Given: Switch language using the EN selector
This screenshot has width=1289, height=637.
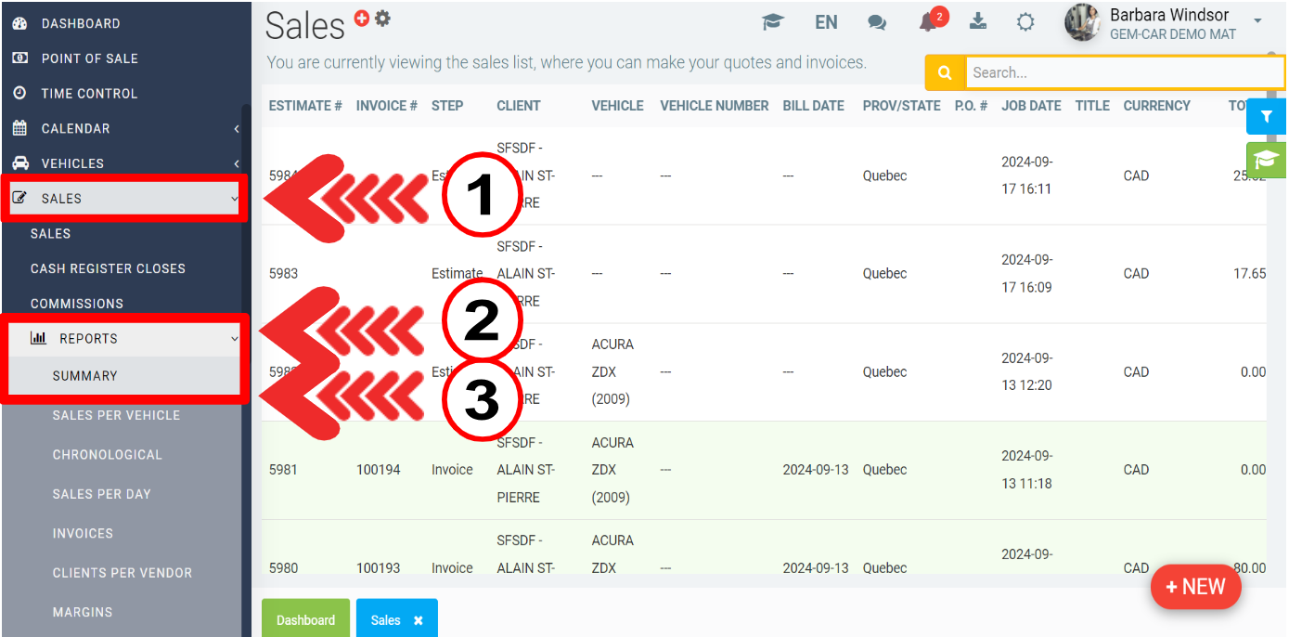Looking at the screenshot, I should point(826,22).
